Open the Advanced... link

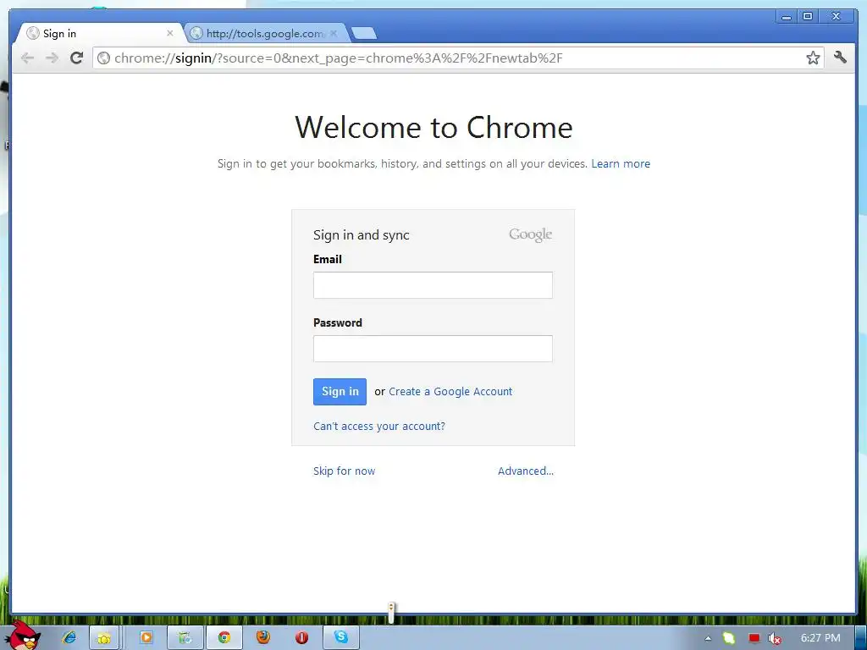[x=526, y=471]
